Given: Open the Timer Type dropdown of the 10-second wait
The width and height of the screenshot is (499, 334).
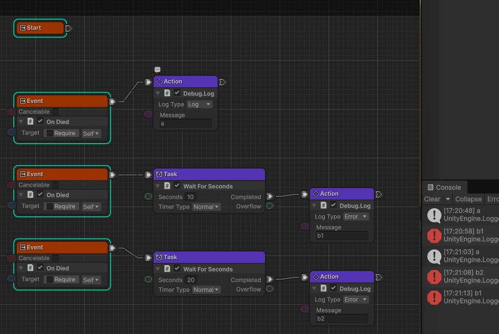Looking at the screenshot, I should coord(206,207).
